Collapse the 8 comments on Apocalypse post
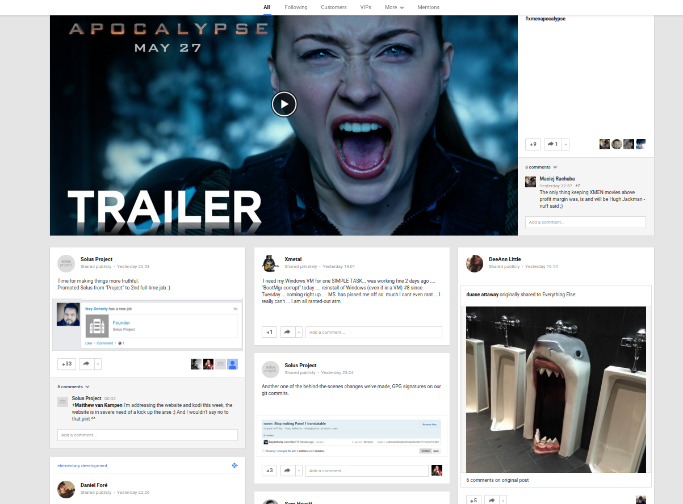The image size is (683, 504). click(x=541, y=167)
